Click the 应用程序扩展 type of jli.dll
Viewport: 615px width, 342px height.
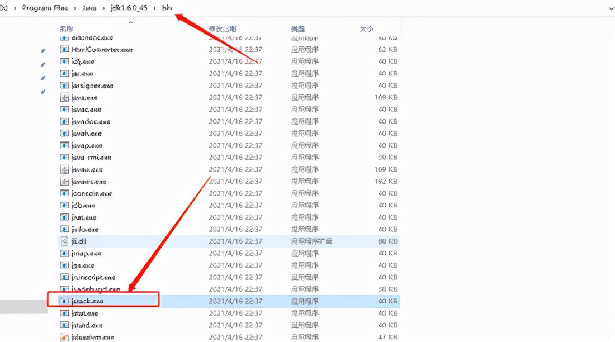coord(312,241)
